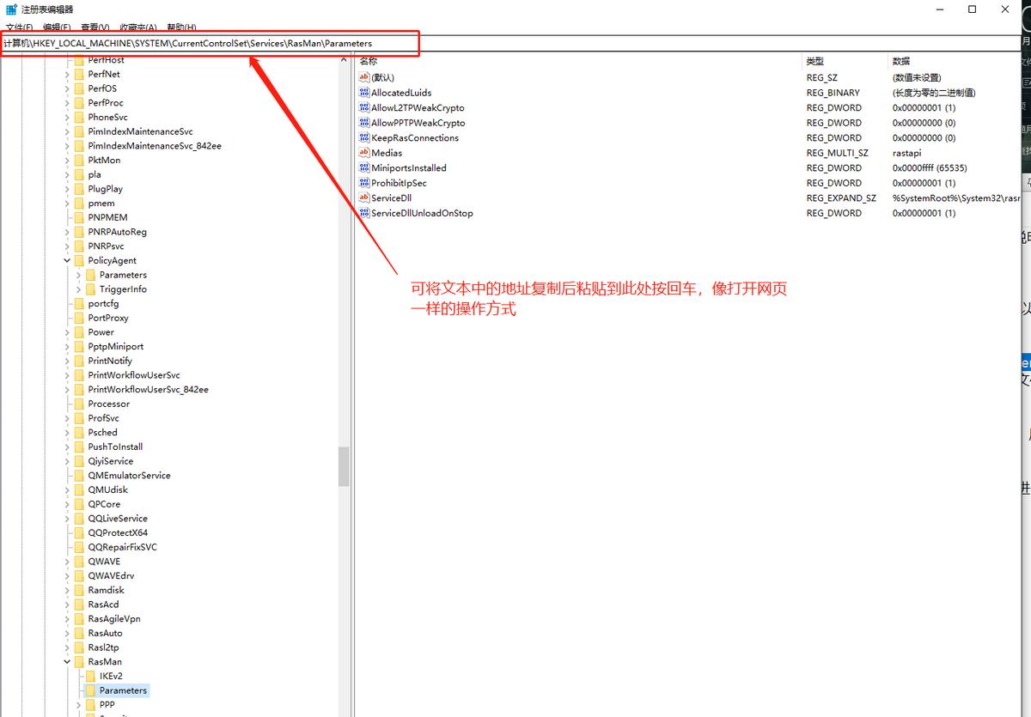Click the ServiceDll string value icon
Screen dimensions: 1031x717
[x=364, y=198]
